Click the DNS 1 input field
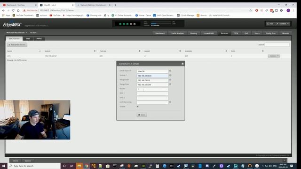The image size is (301, 169). pyautogui.click(x=152, y=93)
